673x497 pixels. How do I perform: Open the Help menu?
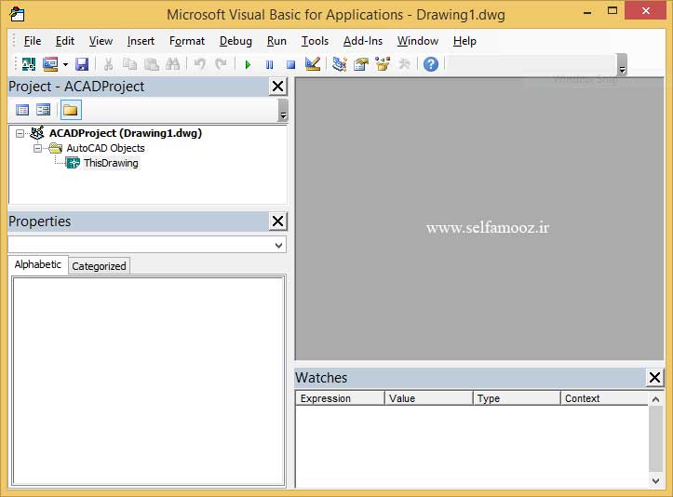click(464, 41)
